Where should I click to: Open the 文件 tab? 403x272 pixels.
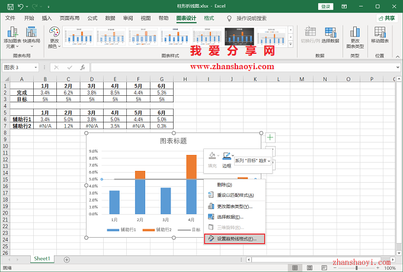tap(10, 18)
